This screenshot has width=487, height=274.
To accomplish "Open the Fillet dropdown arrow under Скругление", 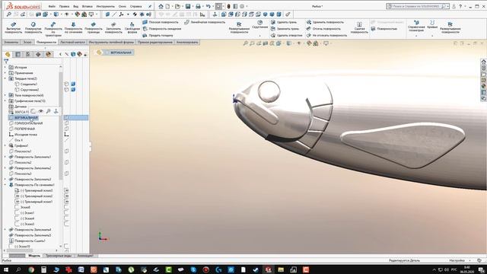I will (259, 36).
